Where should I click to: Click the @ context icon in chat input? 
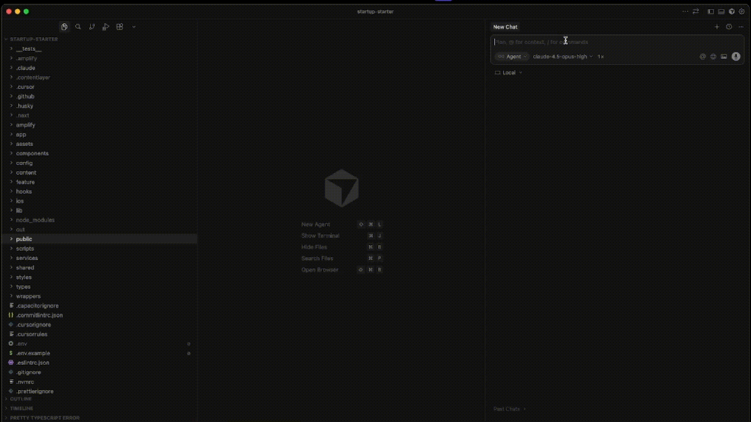tap(703, 57)
